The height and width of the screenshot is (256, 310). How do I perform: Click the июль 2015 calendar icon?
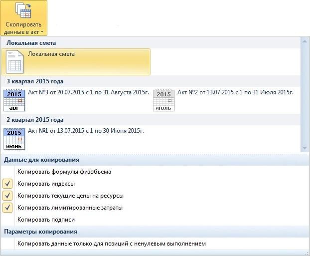click(x=163, y=100)
